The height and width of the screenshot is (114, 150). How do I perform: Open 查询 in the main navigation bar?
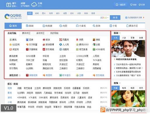pyautogui.click(x=96, y=26)
